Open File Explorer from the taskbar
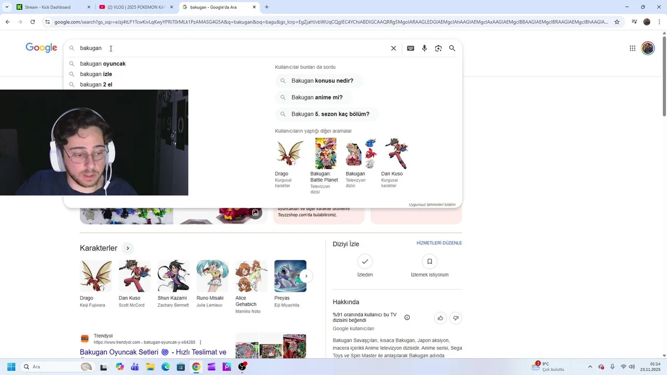This screenshot has width=667, height=375. [x=151, y=367]
